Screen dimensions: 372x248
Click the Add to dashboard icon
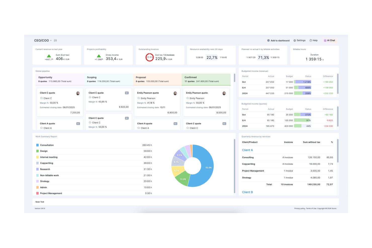coord(268,40)
